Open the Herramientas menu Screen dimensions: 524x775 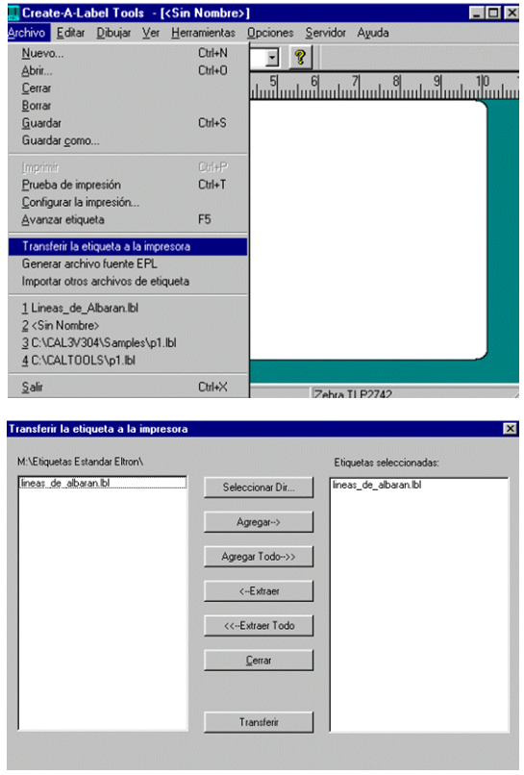tap(203, 33)
